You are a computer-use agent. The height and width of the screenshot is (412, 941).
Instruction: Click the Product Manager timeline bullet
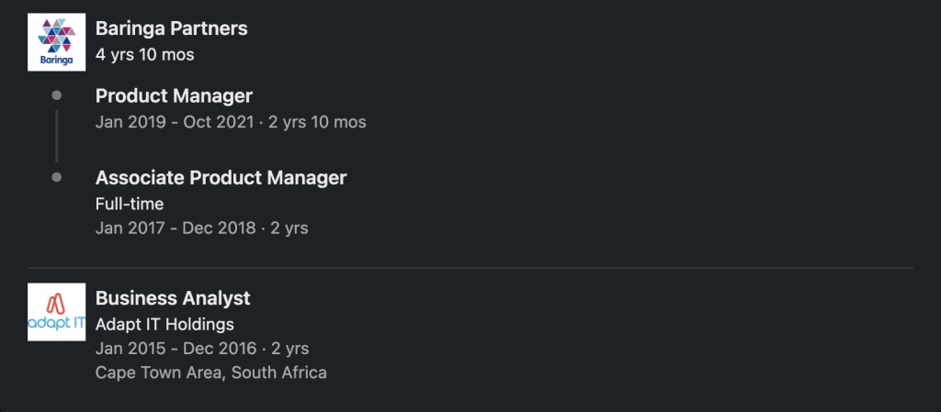(56, 95)
